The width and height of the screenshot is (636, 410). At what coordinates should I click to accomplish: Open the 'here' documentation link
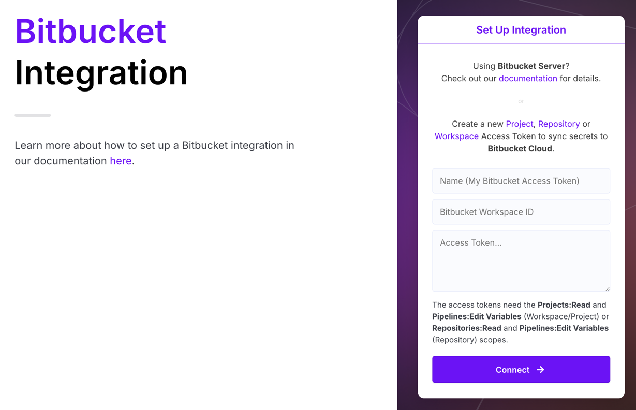(121, 161)
